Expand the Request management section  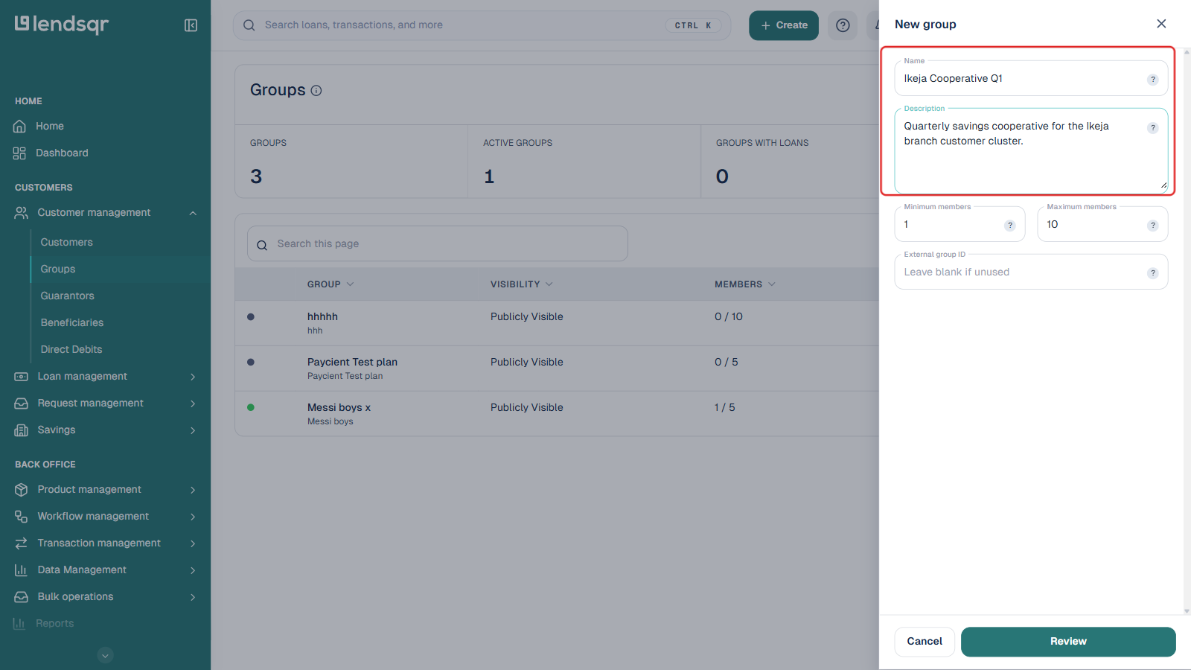pyautogui.click(x=193, y=403)
